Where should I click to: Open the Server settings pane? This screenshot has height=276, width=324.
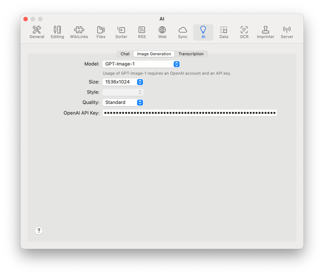(287, 32)
